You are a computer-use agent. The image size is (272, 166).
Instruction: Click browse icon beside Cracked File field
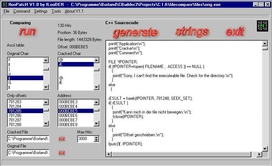[x=62, y=139]
